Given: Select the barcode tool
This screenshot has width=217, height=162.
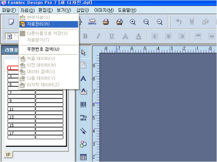Looking at the screenshot, I should (x=83, y=105).
